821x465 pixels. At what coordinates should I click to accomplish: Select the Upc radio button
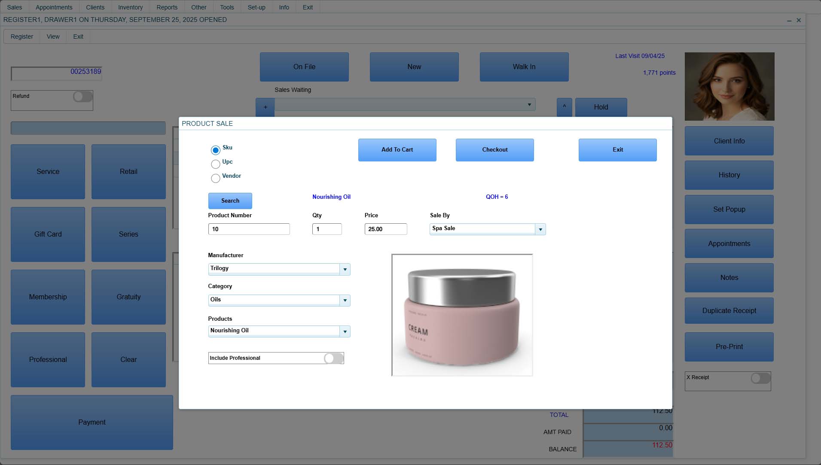point(216,164)
